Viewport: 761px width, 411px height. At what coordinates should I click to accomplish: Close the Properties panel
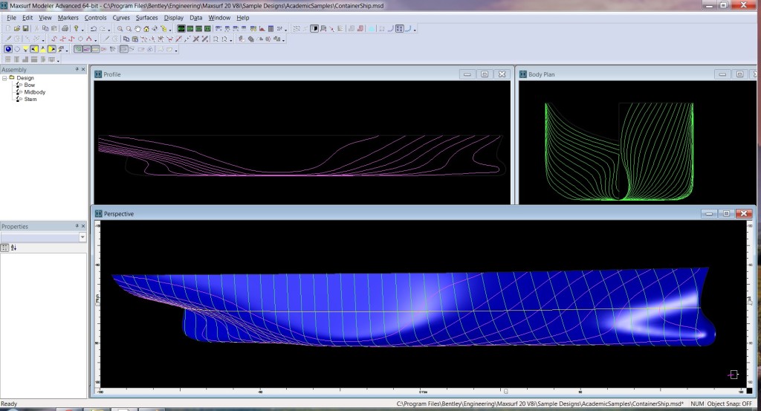click(83, 226)
